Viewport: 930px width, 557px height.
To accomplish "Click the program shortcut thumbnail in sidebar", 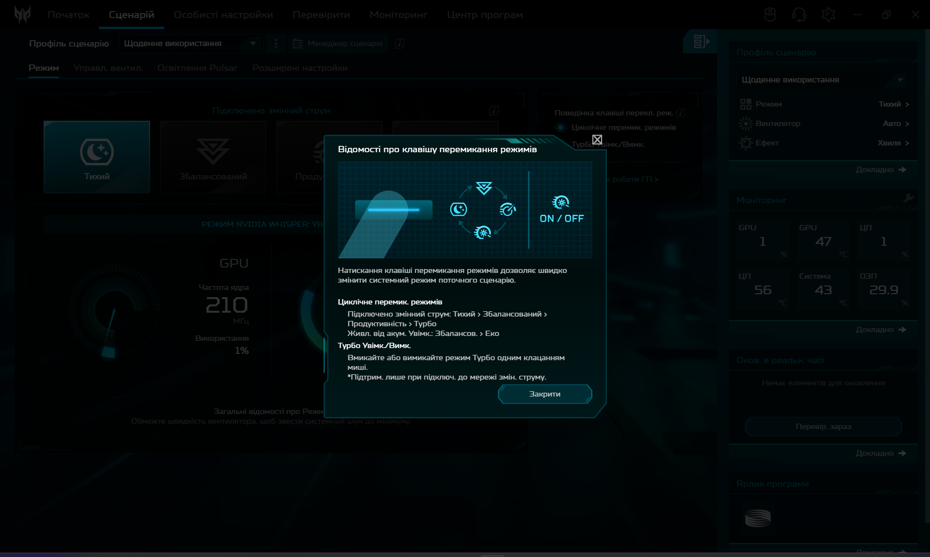I will 758,518.
